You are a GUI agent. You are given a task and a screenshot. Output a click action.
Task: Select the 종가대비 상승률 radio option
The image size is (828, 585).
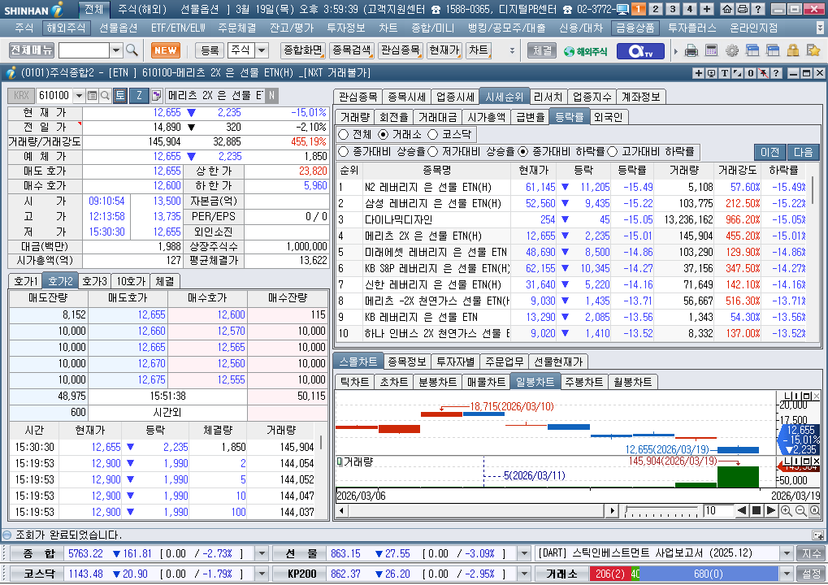click(x=344, y=152)
